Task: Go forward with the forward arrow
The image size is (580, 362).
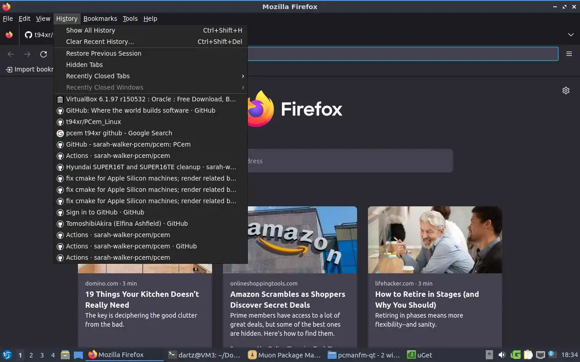Action: tap(27, 54)
